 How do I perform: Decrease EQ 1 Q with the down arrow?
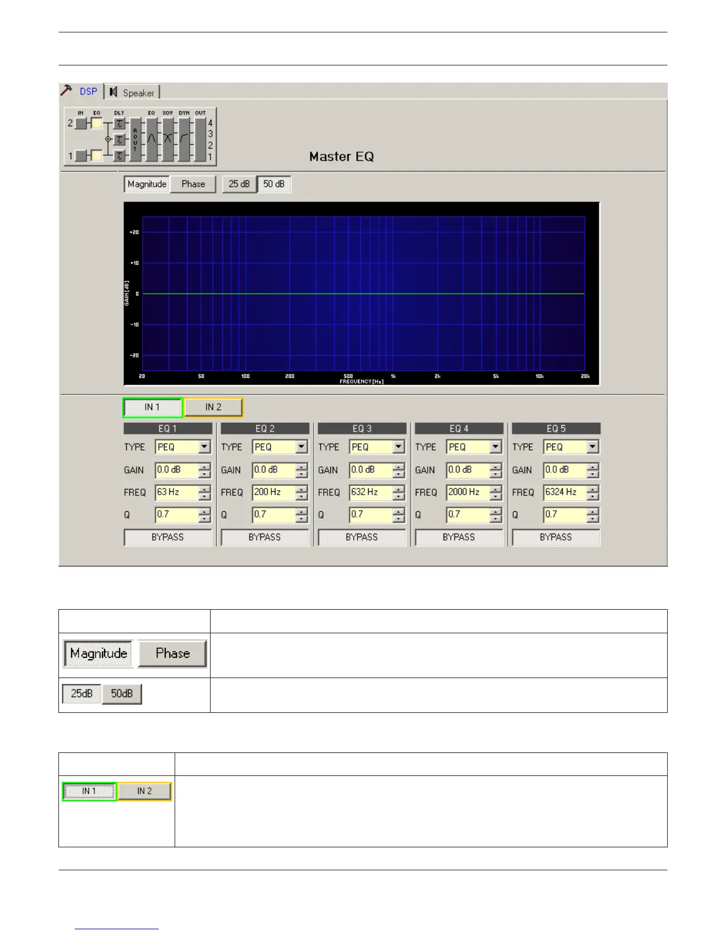[204, 518]
